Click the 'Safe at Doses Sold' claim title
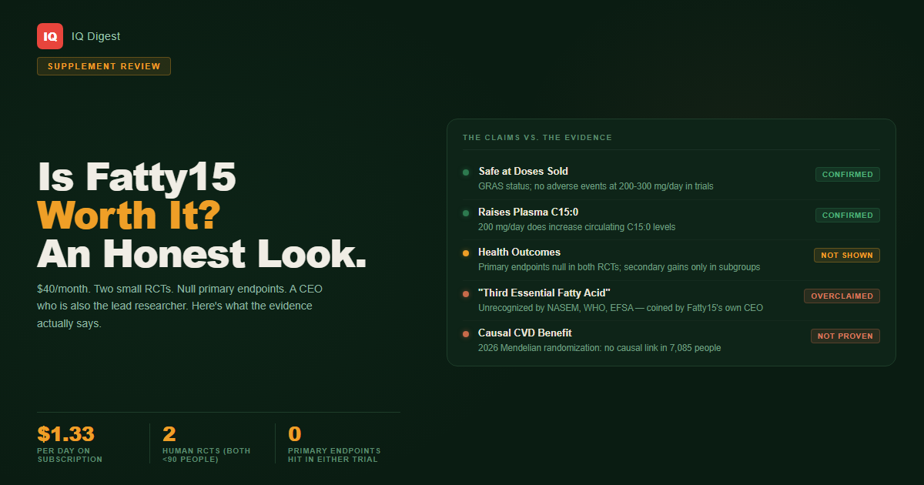This screenshot has width=924, height=485. (523, 171)
